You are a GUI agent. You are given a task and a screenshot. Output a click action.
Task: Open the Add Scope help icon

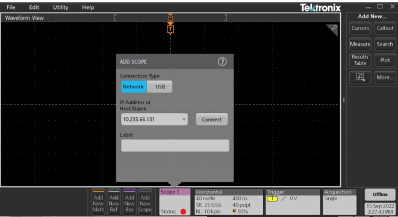[x=222, y=61]
